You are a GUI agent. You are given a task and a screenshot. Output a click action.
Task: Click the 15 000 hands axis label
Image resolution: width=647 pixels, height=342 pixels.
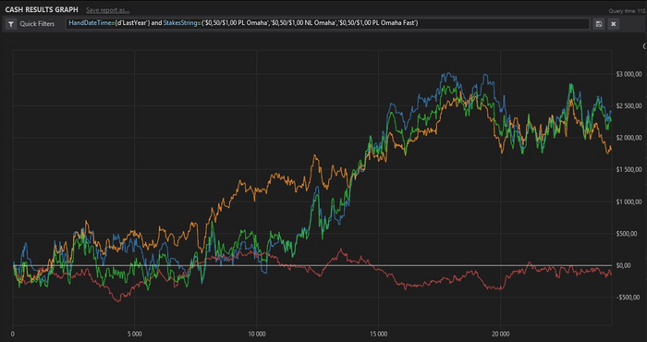coord(378,333)
